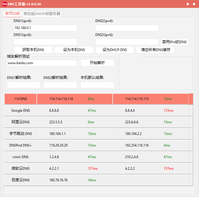Select address 114.114.115.115
This screenshot has height=197, width=199.
coord(137,99)
